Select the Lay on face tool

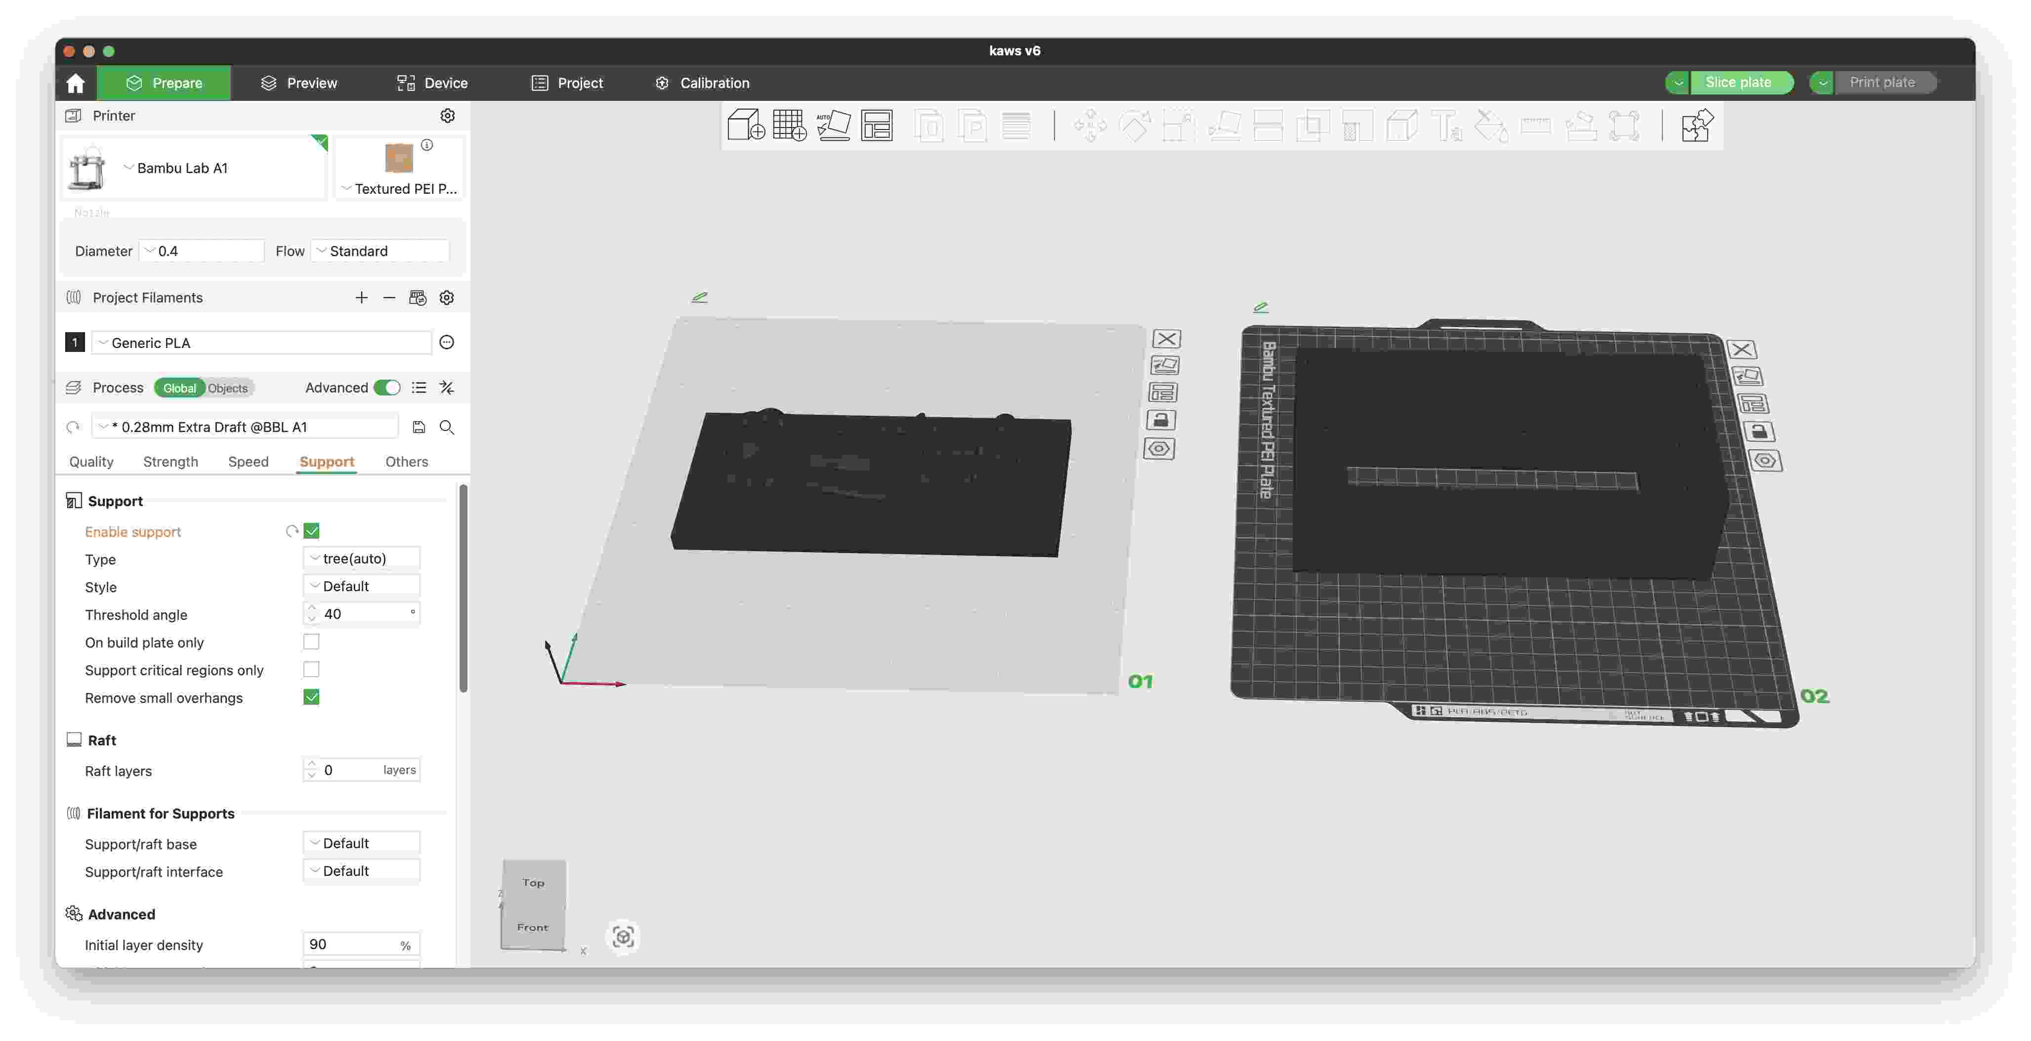tap(1224, 126)
